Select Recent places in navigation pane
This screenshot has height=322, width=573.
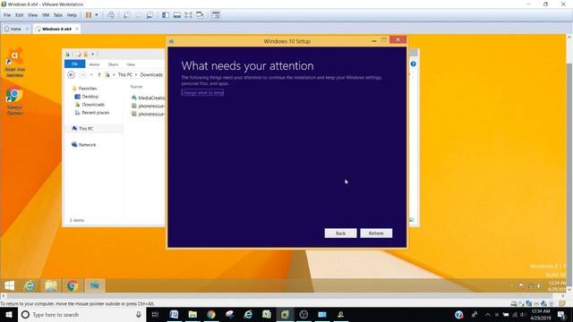point(96,113)
